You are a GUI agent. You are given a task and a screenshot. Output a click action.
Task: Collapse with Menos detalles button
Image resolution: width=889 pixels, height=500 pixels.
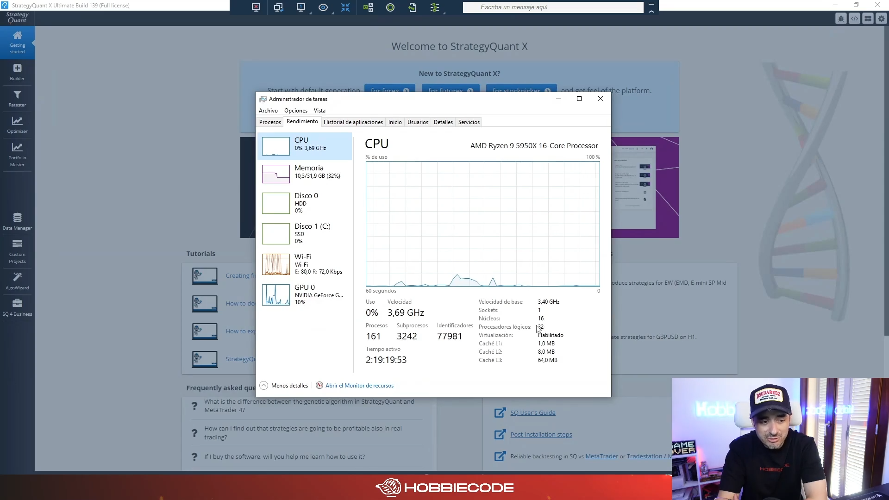[x=284, y=386]
